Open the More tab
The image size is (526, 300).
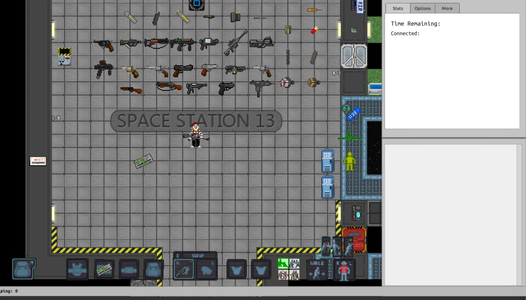[x=447, y=8]
